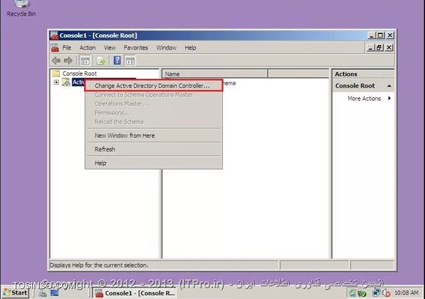Viewport: 425px width, 299px height.
Task: Click the Console1 taskbar button
Action: [x=135, y=293]
